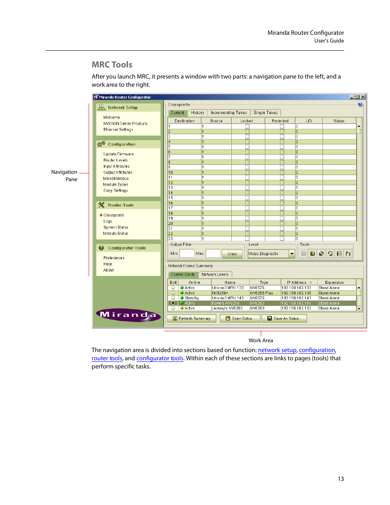390x505 pixels.
Task: Select Edit radio for Kevin's NV8280
Action: (x=173, y=303)
